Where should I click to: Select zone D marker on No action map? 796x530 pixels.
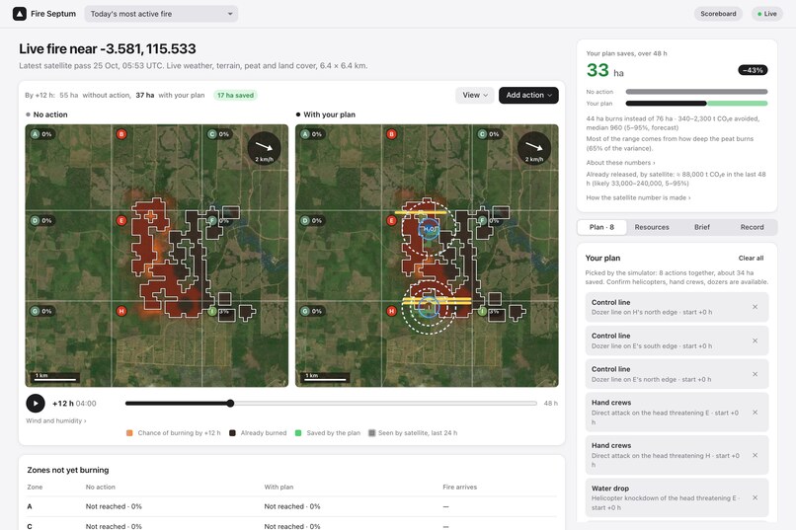point(35,221)
